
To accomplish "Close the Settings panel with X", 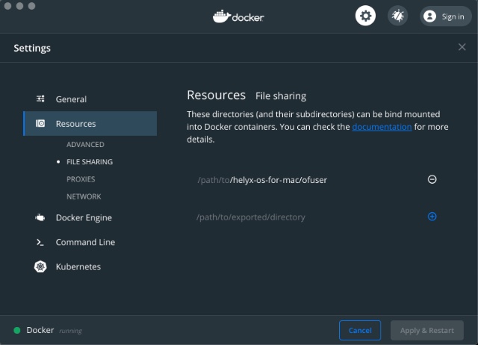I will coord(462,47).
